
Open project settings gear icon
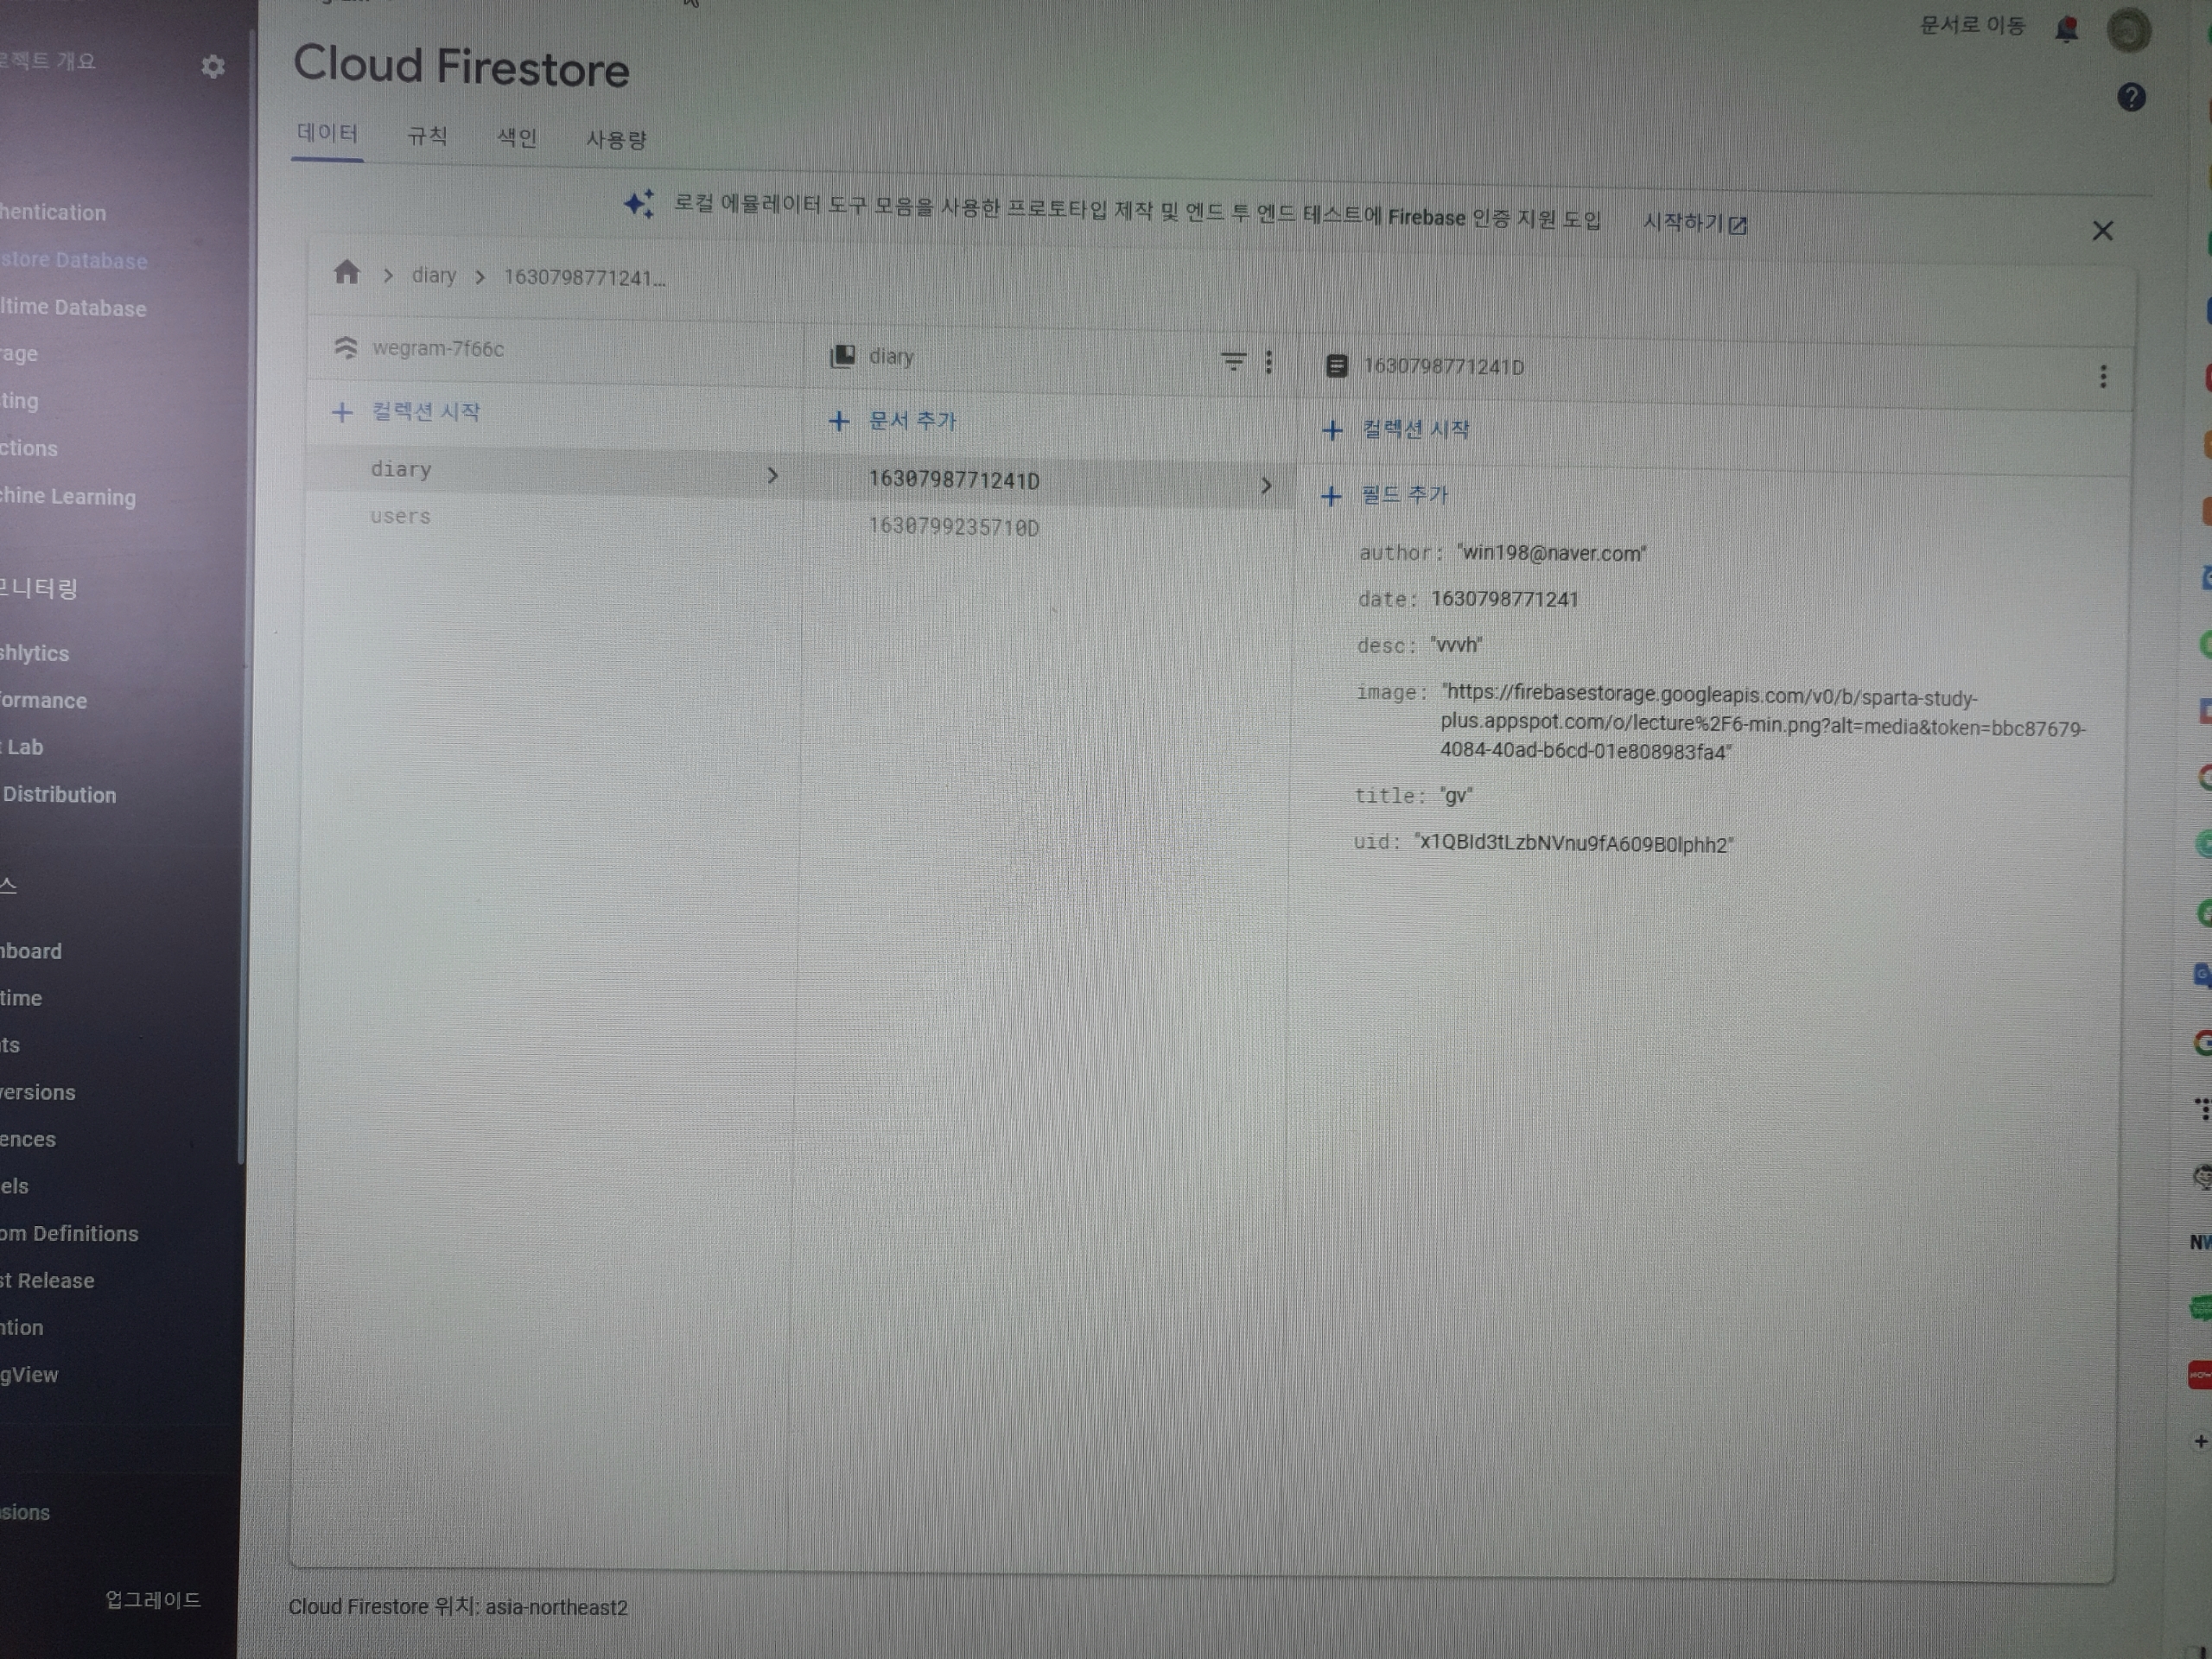(212, 66)
